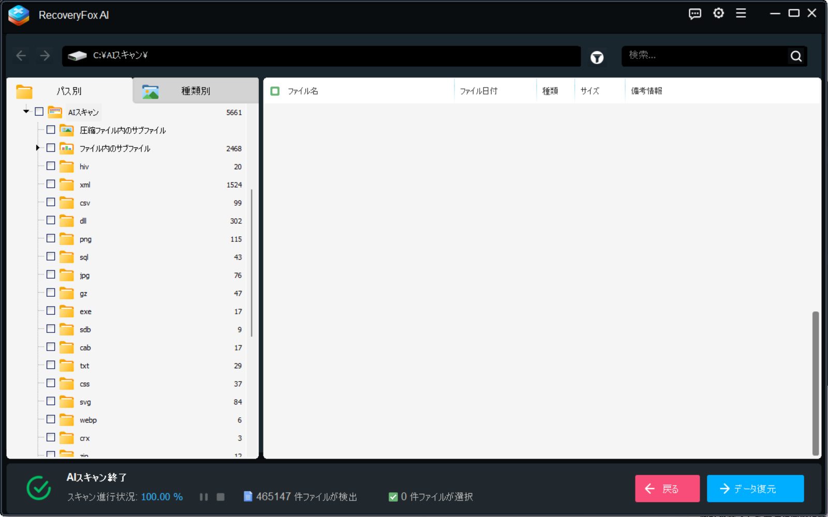Click the hiv folder icon

[x=66, y=166]
